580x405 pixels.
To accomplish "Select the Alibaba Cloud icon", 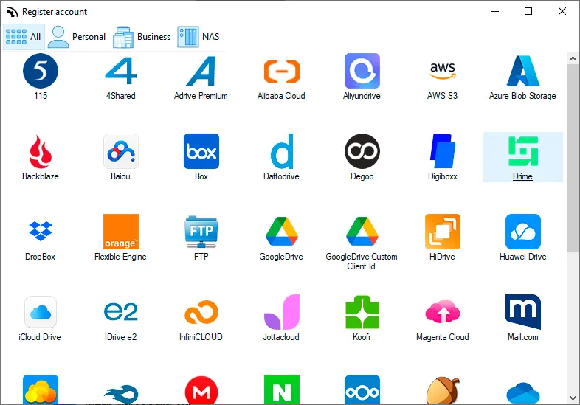I will point(281,71).
